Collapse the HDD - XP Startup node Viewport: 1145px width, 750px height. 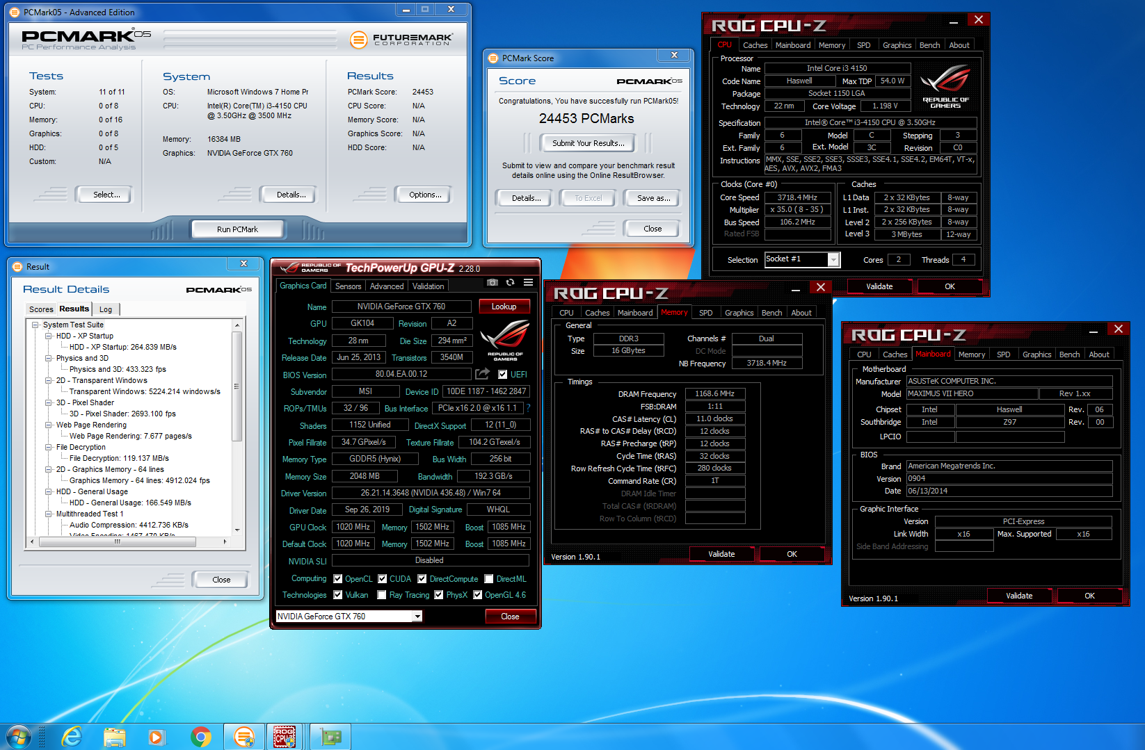[49, 336]
